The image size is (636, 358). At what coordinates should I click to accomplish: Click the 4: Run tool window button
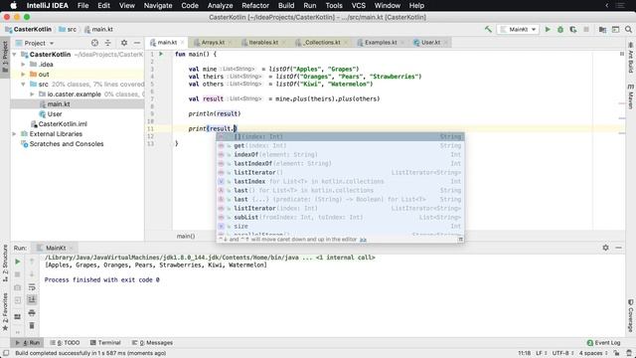tap(28, 343)
